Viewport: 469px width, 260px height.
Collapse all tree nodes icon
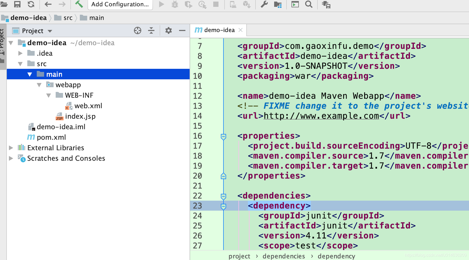151,31
